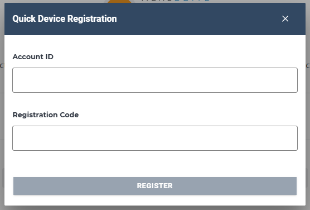The height and width of the screenshot is (210, 310).
Task: Click the Registration Code label
Action: 46,115
